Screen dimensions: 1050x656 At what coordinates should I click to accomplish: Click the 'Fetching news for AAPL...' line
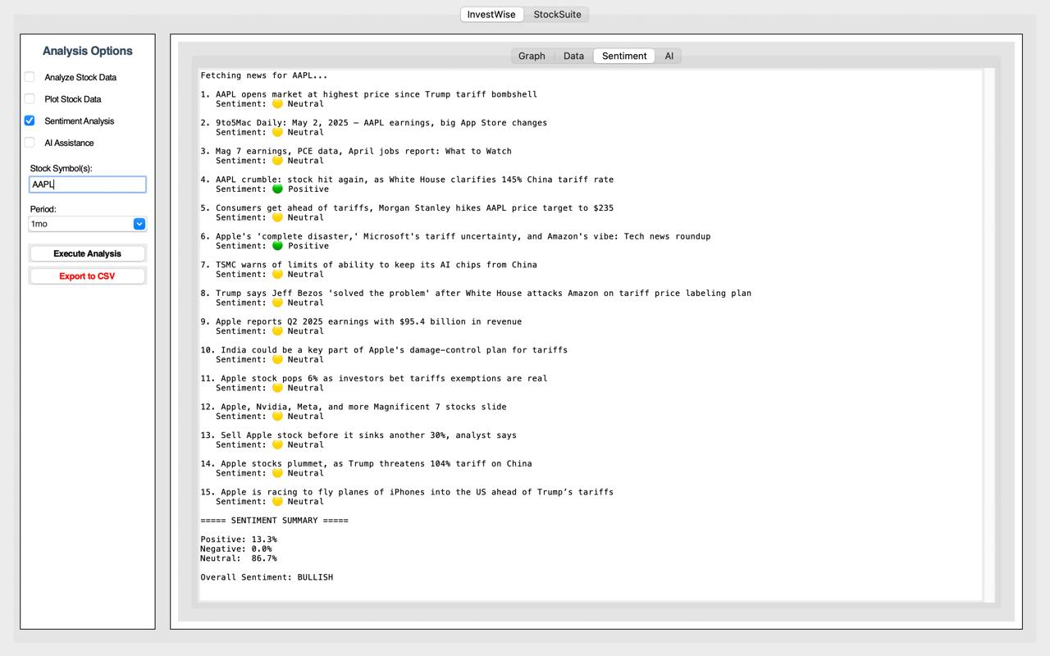click(x=264, y=75)
